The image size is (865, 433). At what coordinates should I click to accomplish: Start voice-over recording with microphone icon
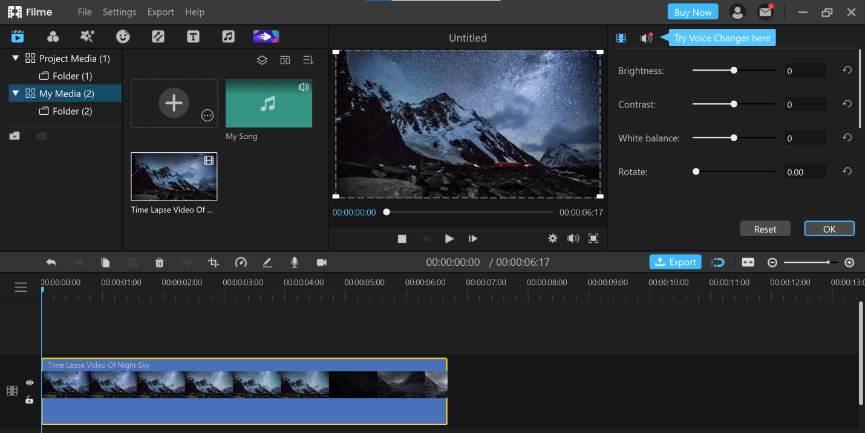pyautogui.click(x=295, y=262)
